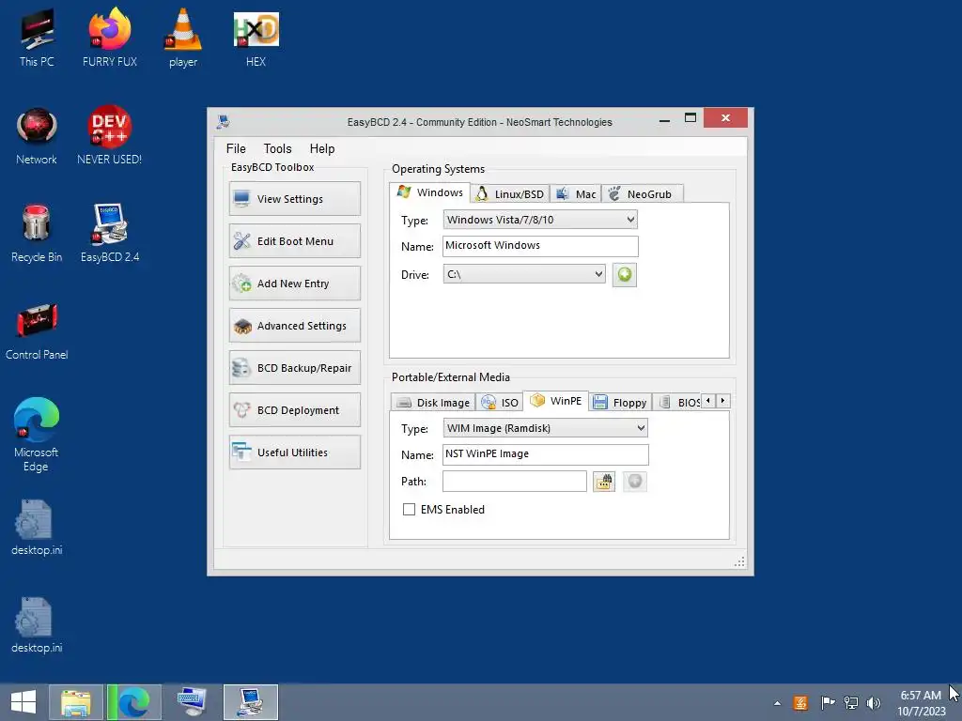This screenshot has width=962, height=721.
Task: Open View Settings in EasyBCD Toolbox
Action: (x=294, y=199)
